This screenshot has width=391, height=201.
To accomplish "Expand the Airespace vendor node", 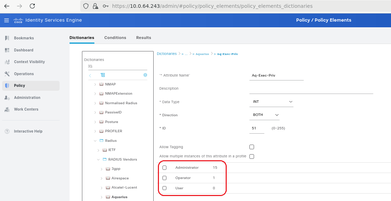I will point(101,178).
